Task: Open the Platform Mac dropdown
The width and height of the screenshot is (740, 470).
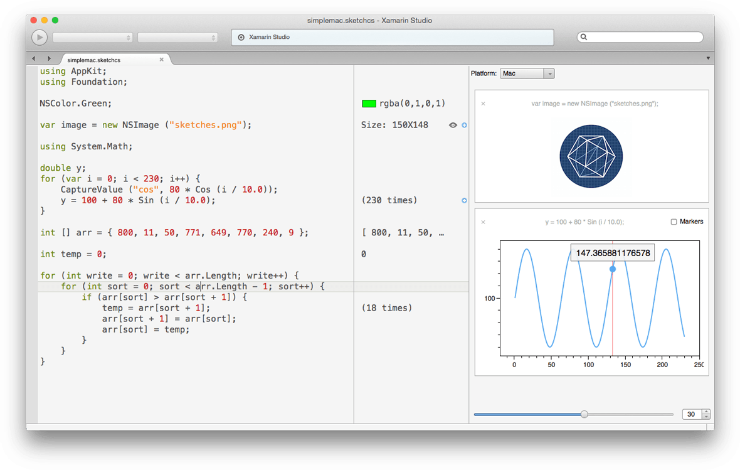Action: 527,73
